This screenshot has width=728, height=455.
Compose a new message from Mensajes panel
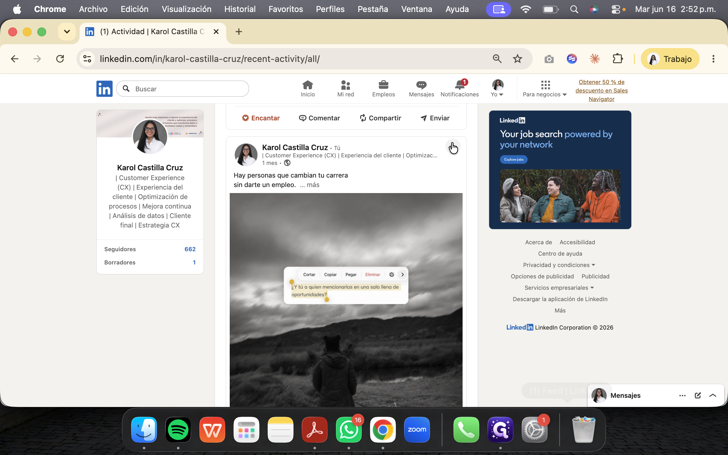click(x=698, y=395)
